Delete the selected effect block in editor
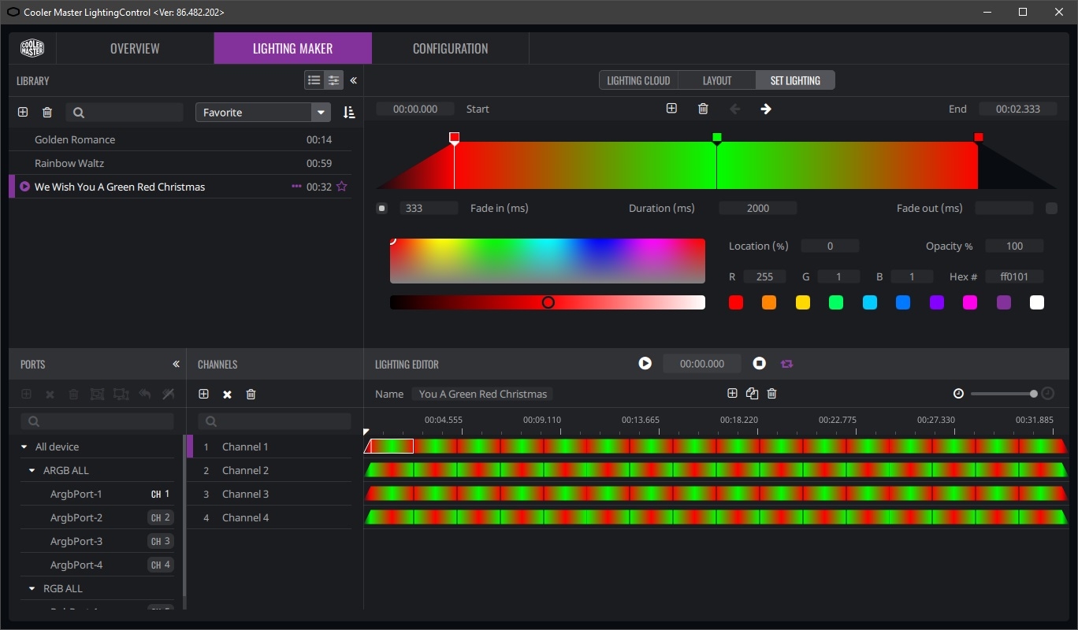The image size is (1078, 630). 772,393
